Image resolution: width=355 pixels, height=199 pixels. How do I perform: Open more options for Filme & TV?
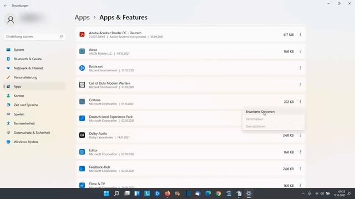coord(300,186)
